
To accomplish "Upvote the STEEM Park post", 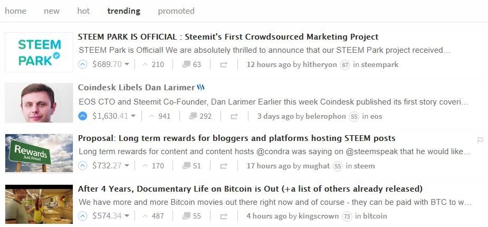I will click(x=83, y=64).
